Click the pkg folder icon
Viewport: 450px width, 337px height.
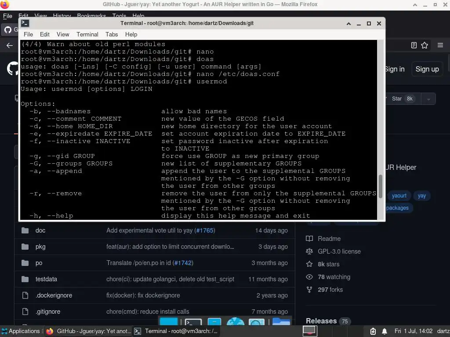25,247
